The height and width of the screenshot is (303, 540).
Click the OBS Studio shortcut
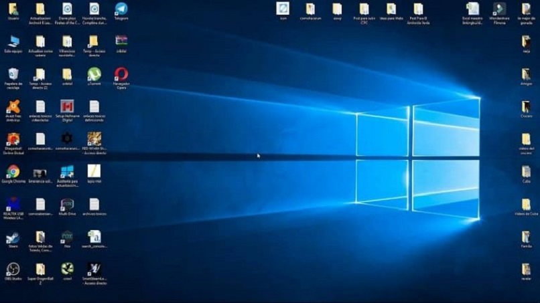coord(13,269)
